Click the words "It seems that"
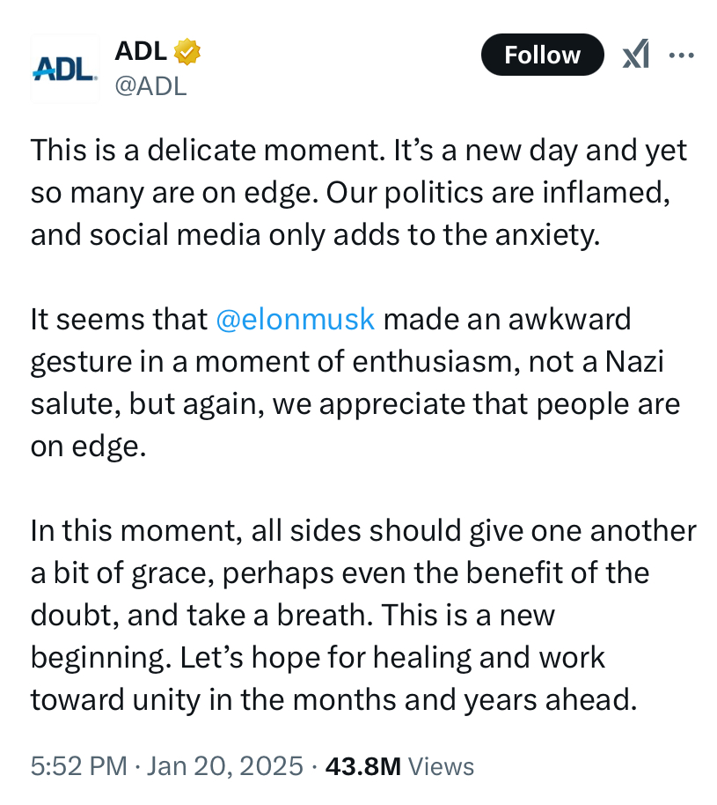The height and width of the screenshot is (805, 717). coord(119,319)
